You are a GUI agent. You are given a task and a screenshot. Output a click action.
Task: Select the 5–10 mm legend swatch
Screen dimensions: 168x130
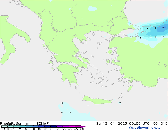point(29,127)
